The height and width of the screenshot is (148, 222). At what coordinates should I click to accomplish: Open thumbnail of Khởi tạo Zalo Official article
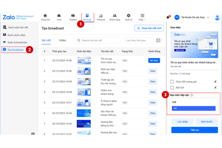pos(84,71)
